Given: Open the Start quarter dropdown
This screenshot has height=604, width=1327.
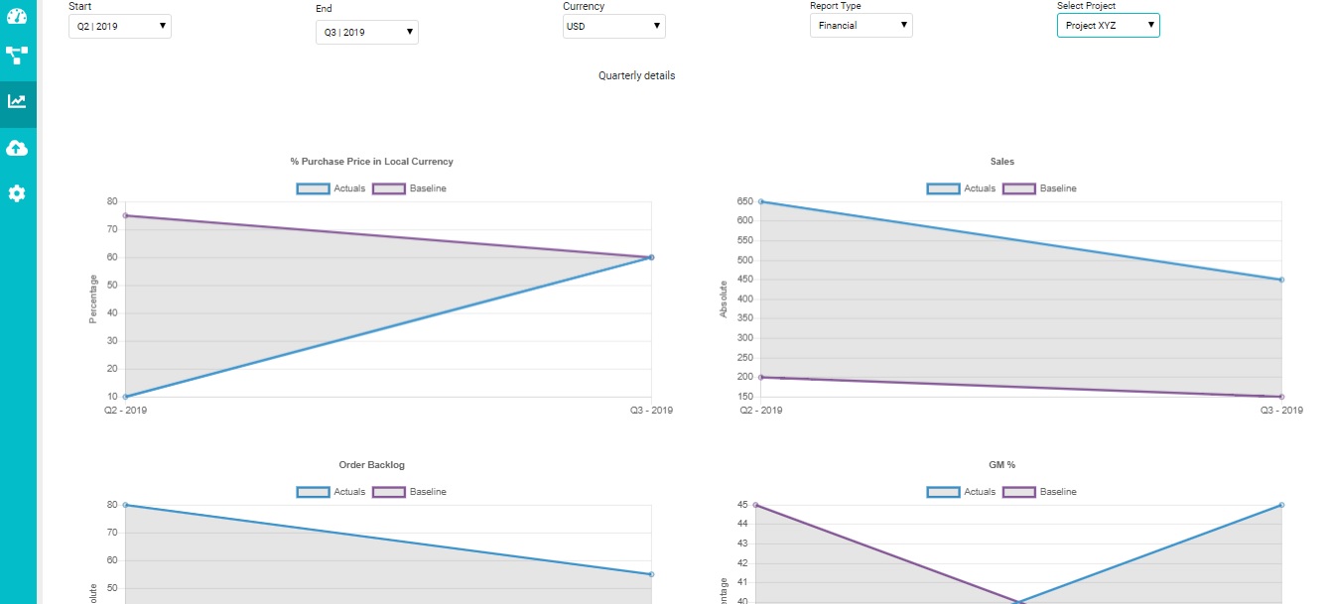Looking at the screenshot, I should click(120, 26).
